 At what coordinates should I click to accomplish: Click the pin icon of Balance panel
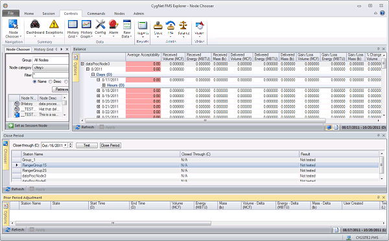pos(379,49)
